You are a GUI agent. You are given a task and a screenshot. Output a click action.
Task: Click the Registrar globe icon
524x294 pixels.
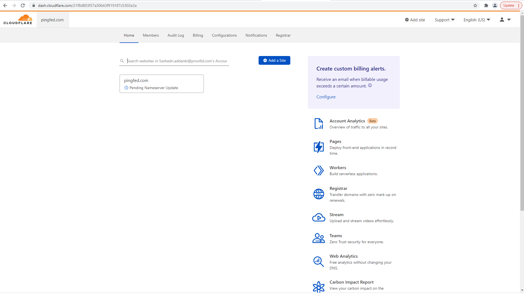point(319,194)
